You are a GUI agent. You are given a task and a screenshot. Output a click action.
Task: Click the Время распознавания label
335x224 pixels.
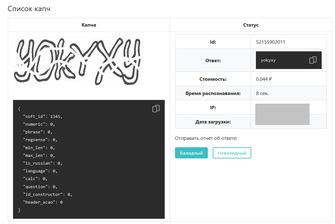pyautogui.click(x=213, y=93)
